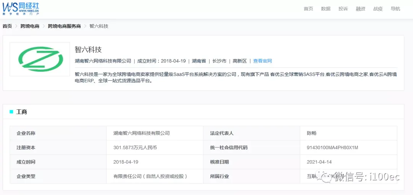Viewport: 413px width, 195px height.
Task: Click the green Z company logo
Action: pyautogui.click(x=40, y=59)
